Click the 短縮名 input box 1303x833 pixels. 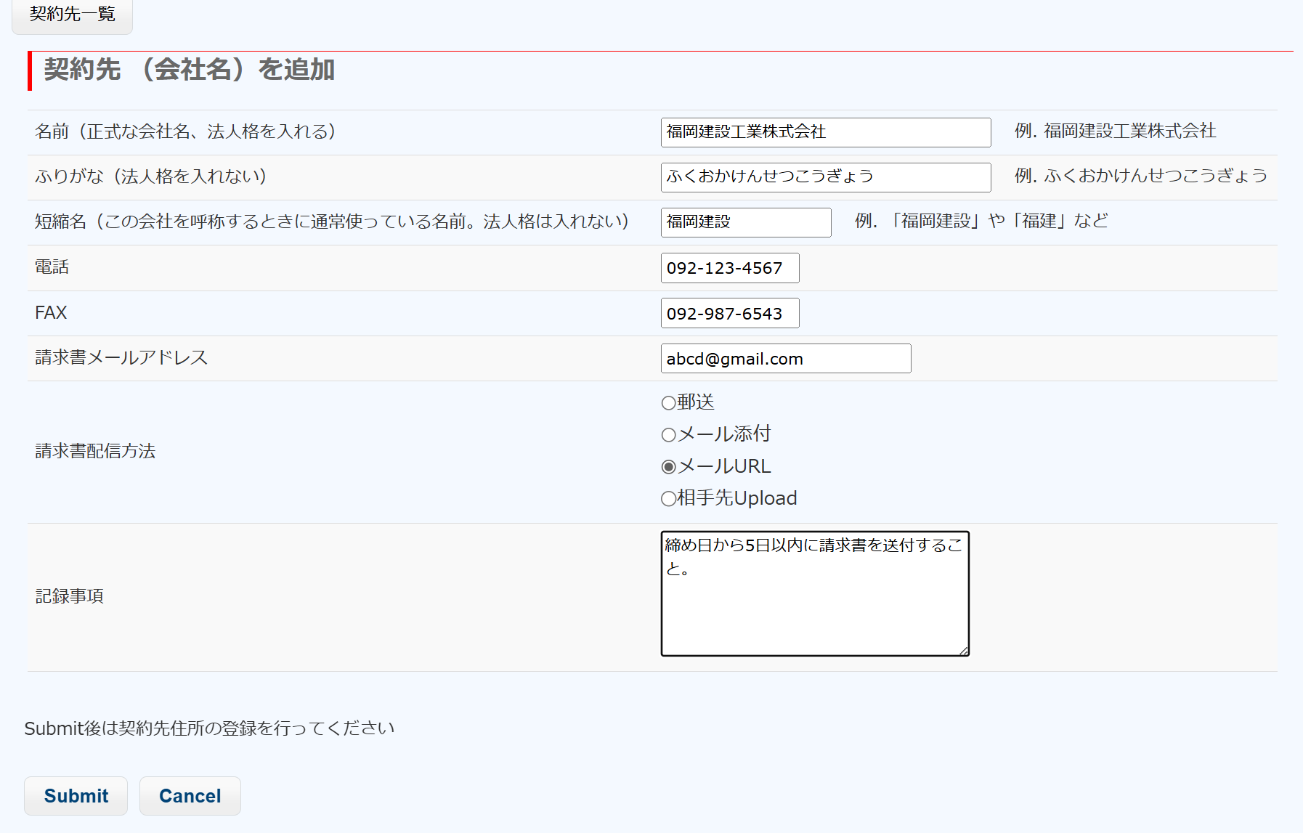point(745,222)
